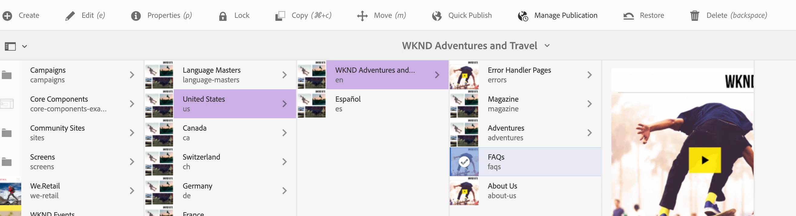Click the Edit (e) toolbar label
The height and width of the screenshot is (216, 796).
click(x=93, y=15)
